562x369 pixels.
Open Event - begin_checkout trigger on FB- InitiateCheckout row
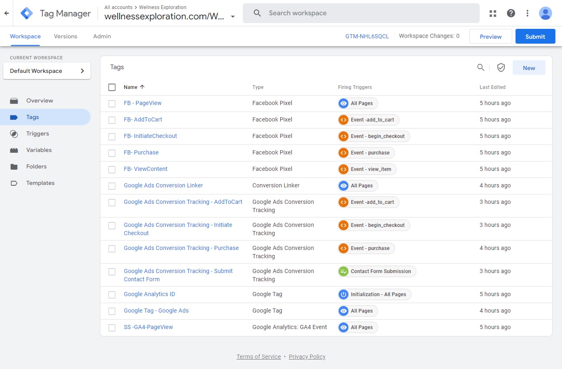coord(374,136)
